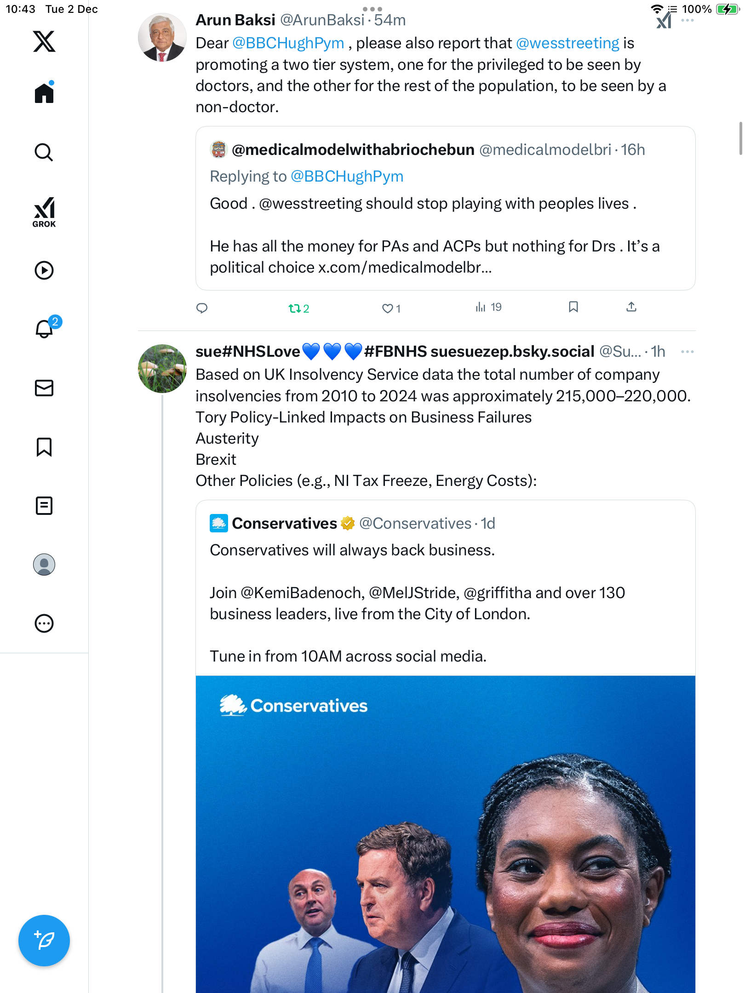
Task: Click the X logo at top of sidebar
Action: (x=44, y=41)
